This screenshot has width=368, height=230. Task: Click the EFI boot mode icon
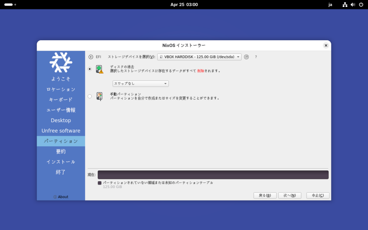click(x=91, y=57)
